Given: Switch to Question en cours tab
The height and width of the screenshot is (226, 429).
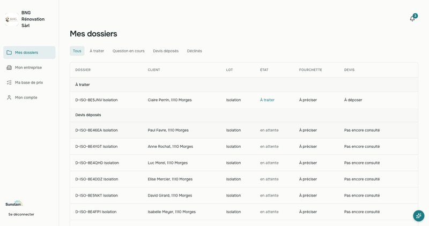Looking at the screenshot, I should pos(128,51).
